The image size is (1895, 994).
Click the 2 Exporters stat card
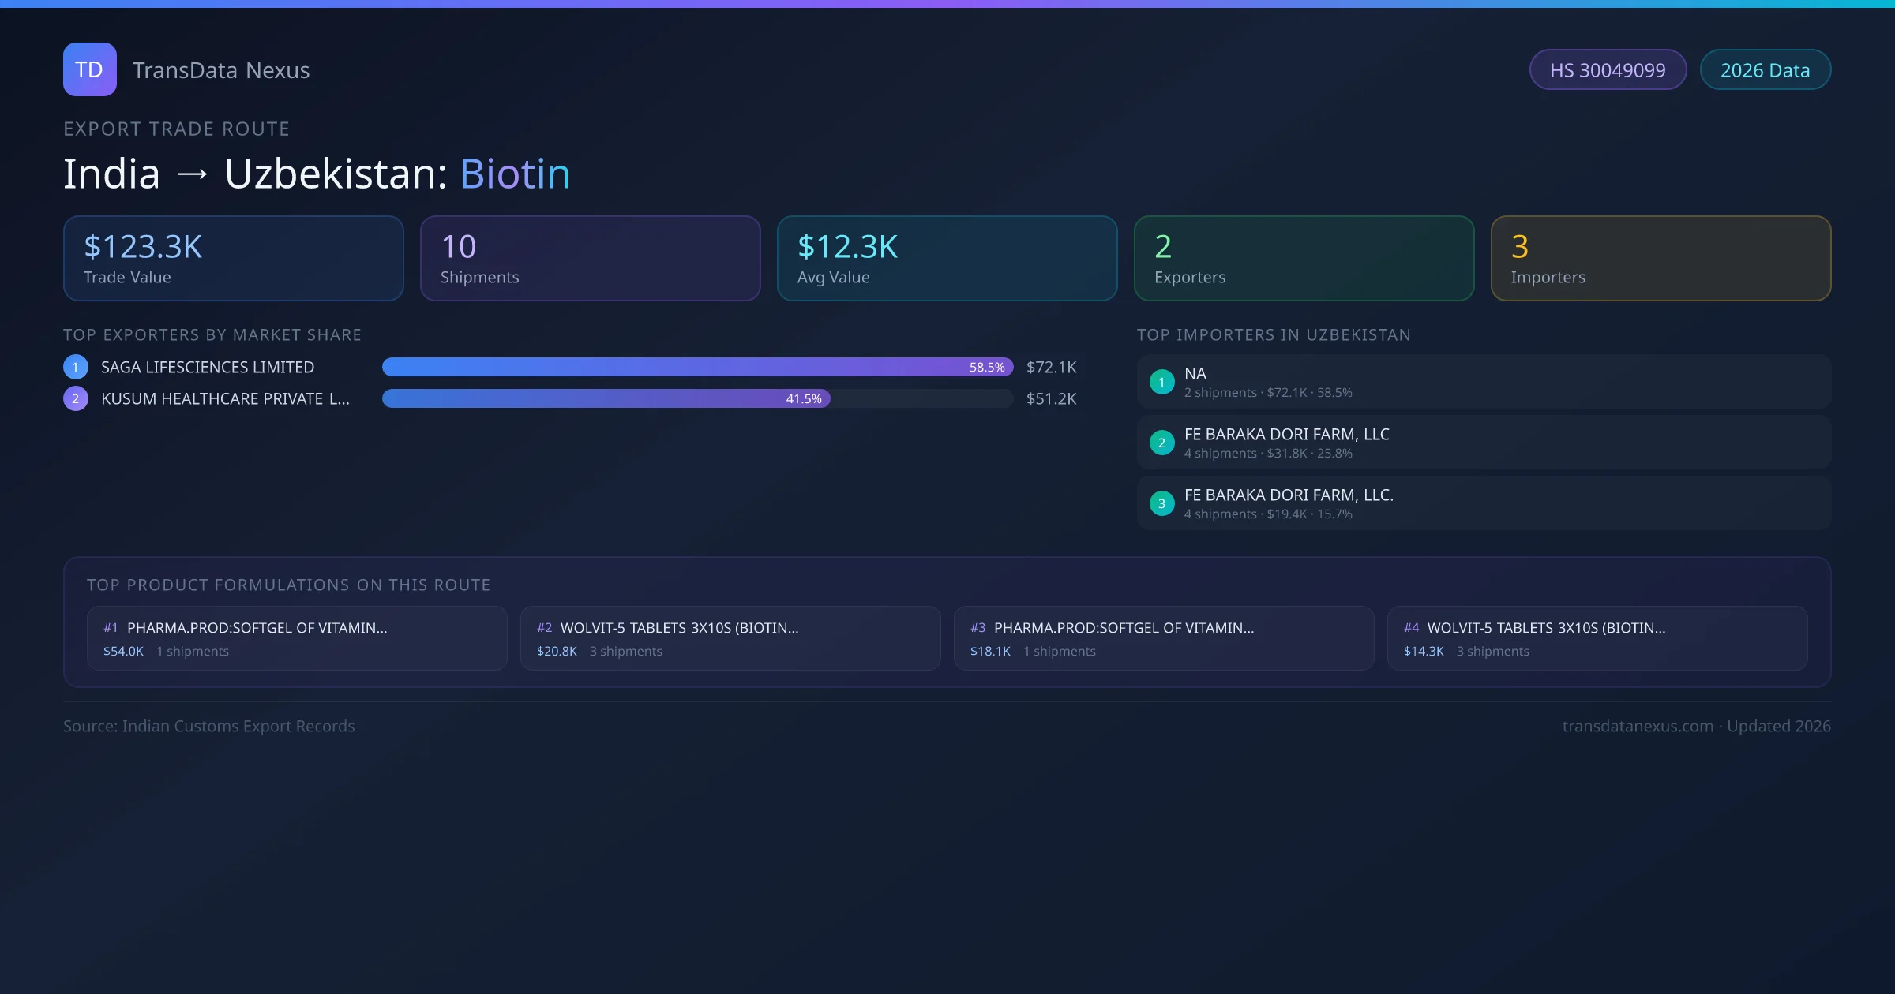[x=1304, y=259]
